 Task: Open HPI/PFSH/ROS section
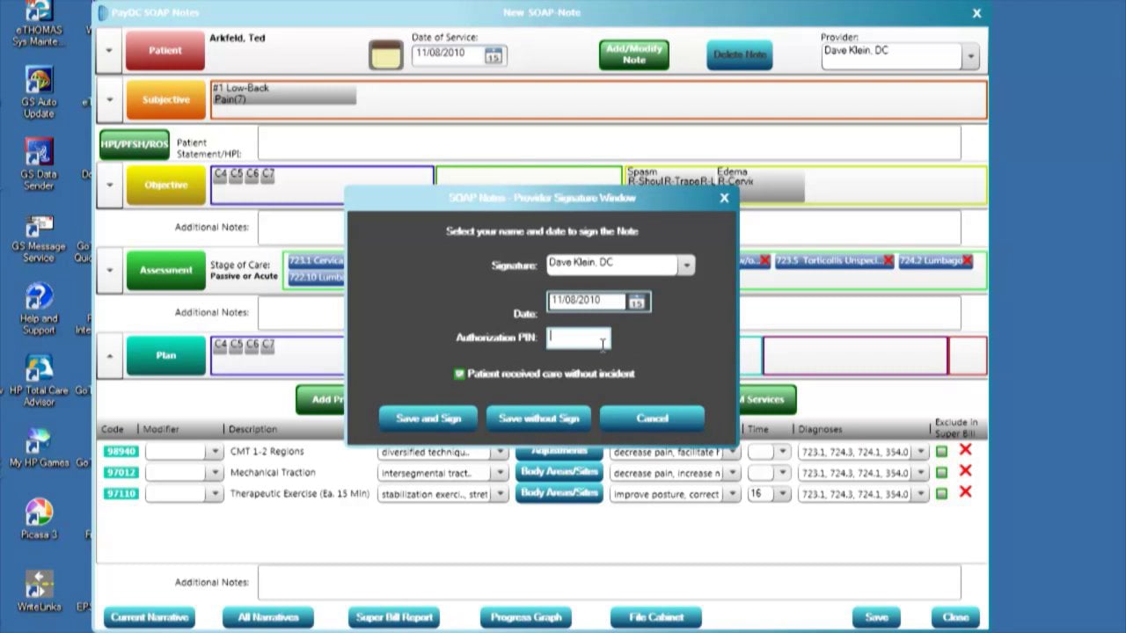pos(134,144)
